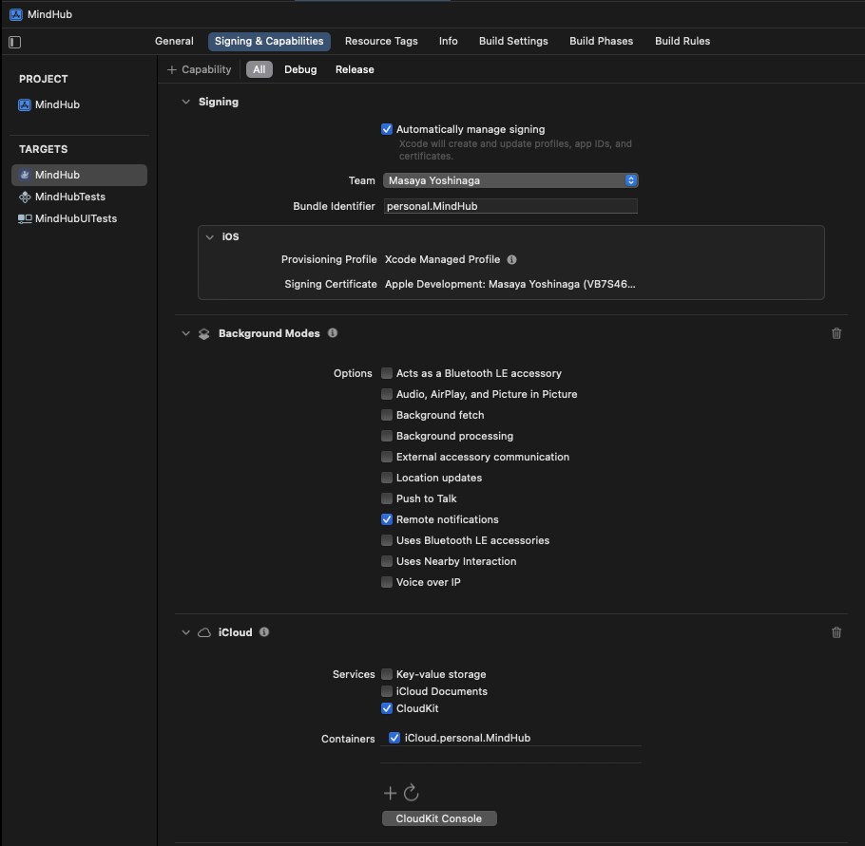Enable Location updates mode
Viewport: 865px width, 846px height.
click(x=387, y=478)
